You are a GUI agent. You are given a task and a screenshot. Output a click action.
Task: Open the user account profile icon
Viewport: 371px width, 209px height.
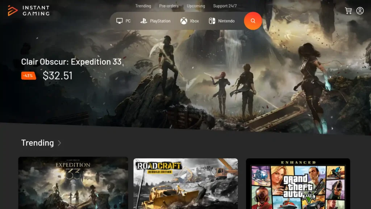click(360, 11)
